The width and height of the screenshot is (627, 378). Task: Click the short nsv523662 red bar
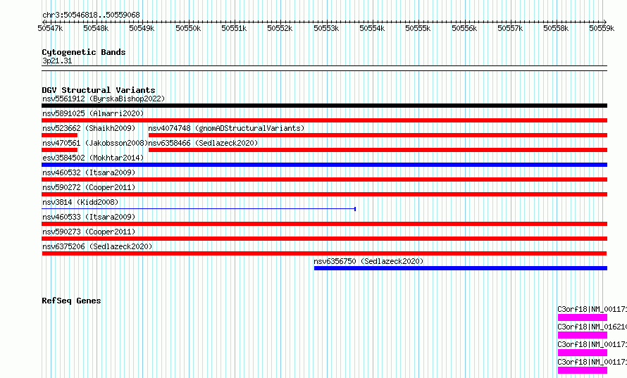pyautogui.click(x=60, y=135)
